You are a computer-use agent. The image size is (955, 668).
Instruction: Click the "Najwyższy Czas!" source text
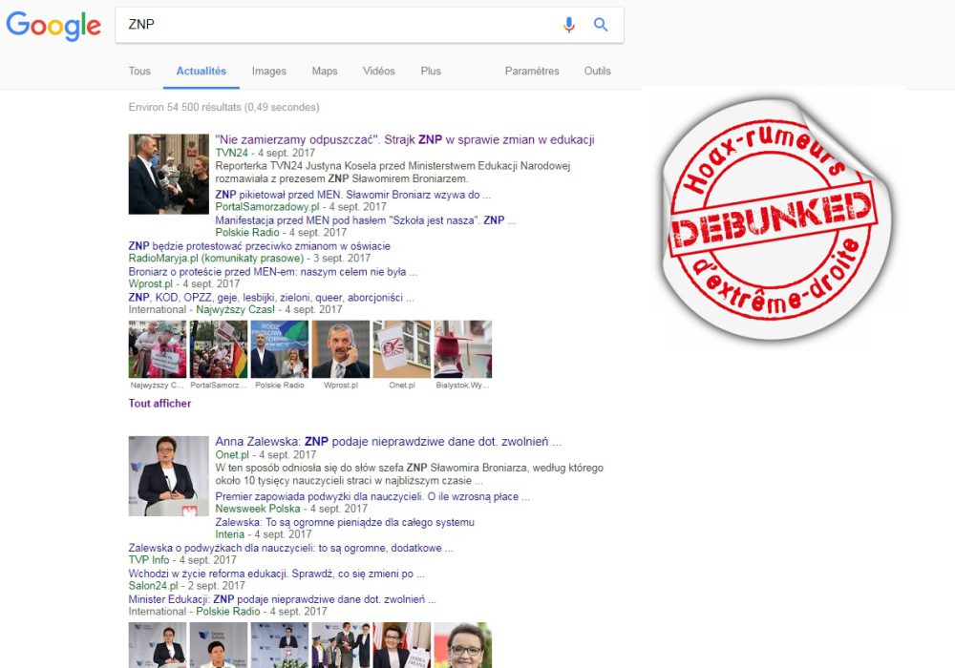point(236,309)
